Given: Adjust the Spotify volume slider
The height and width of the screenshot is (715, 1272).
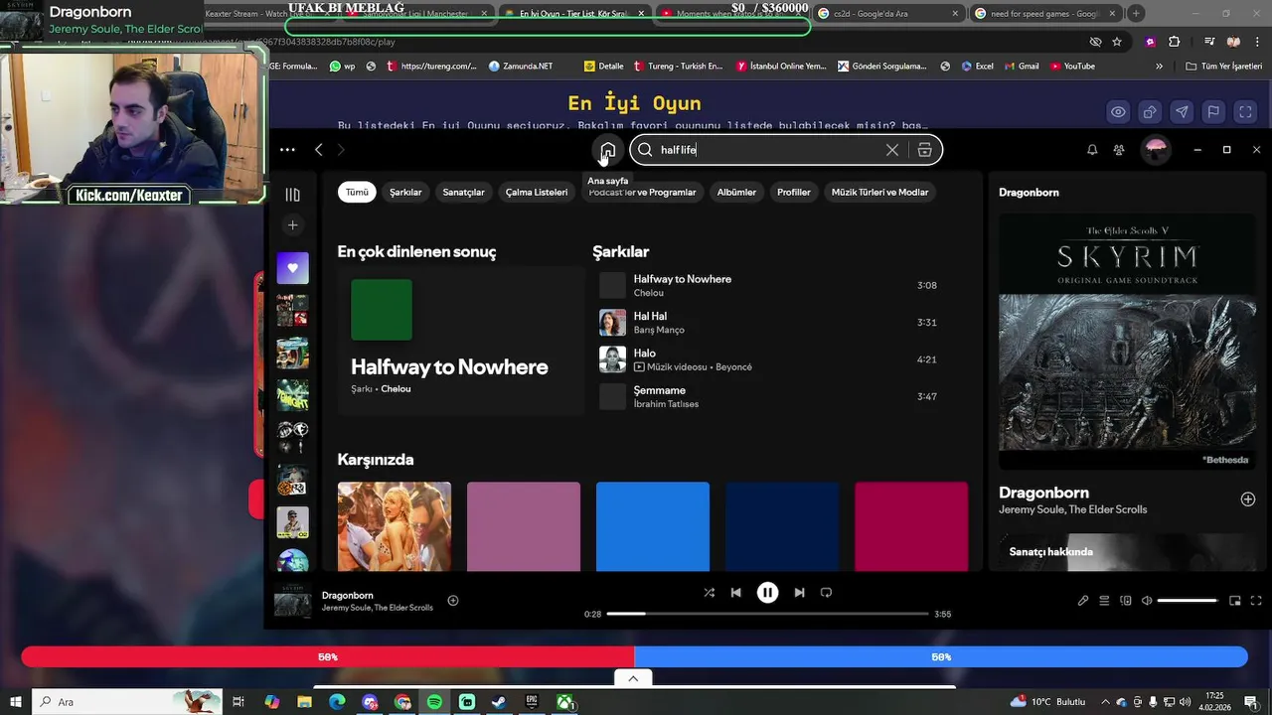Looking at the screenshot, I should [x=1188, y=601].
